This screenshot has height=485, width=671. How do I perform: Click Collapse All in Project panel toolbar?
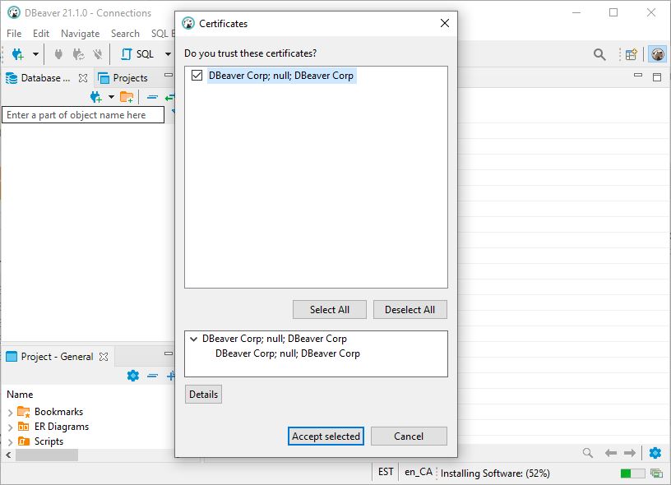pyautogui.click(x=152, y=376)
